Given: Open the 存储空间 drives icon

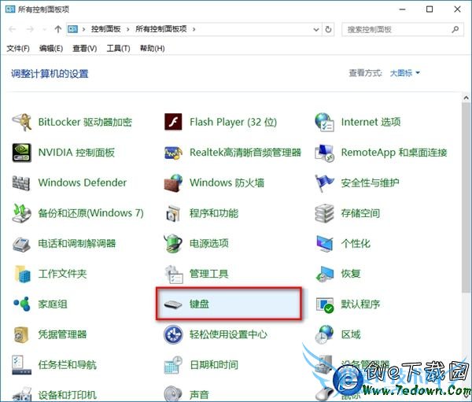Looking at the screenshot, I should 324,213.
